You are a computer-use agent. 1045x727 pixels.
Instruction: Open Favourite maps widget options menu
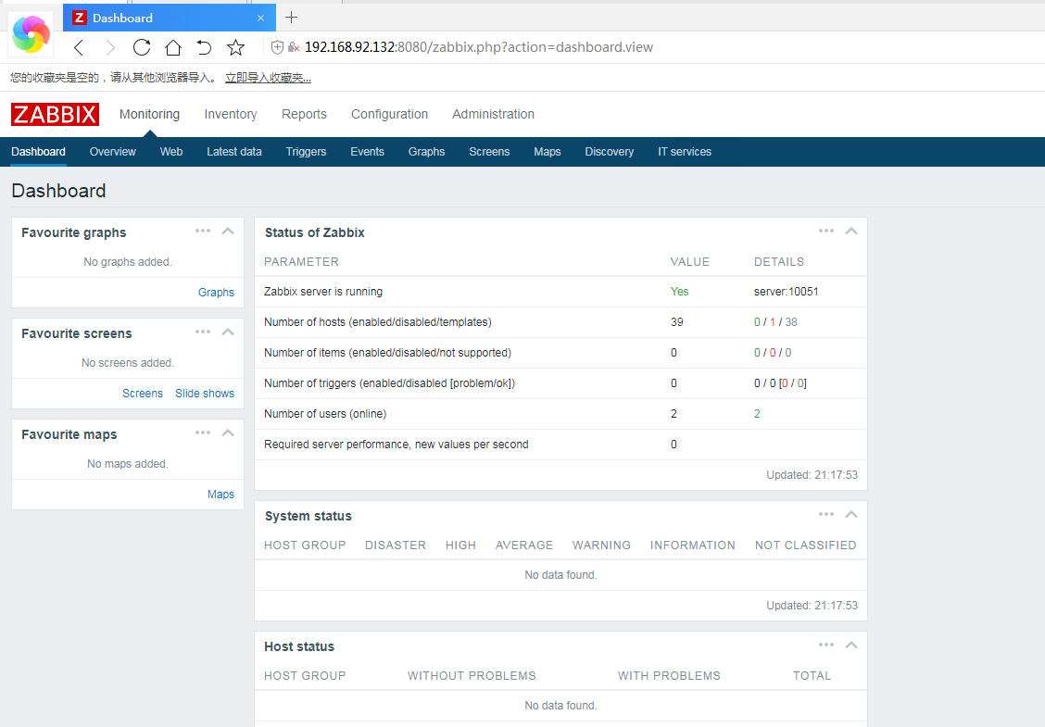coord(203,432)
